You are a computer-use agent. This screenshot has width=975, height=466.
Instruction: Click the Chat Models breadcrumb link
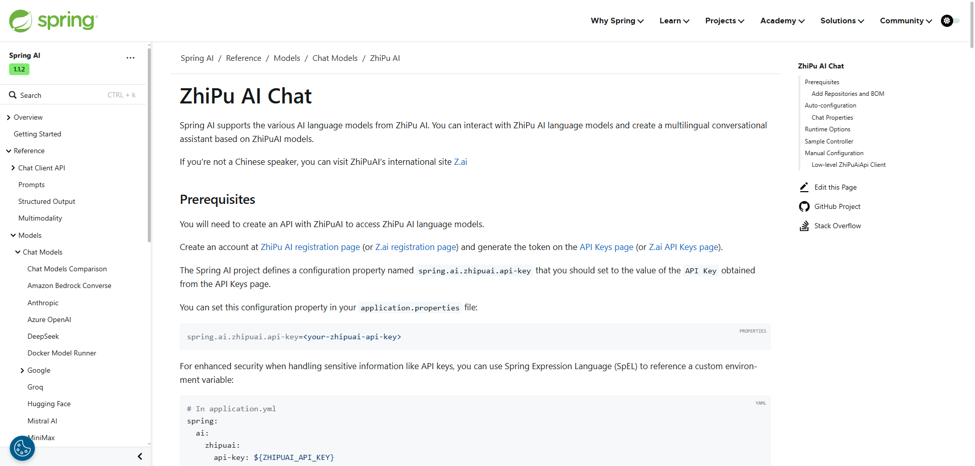coord(335,58)
